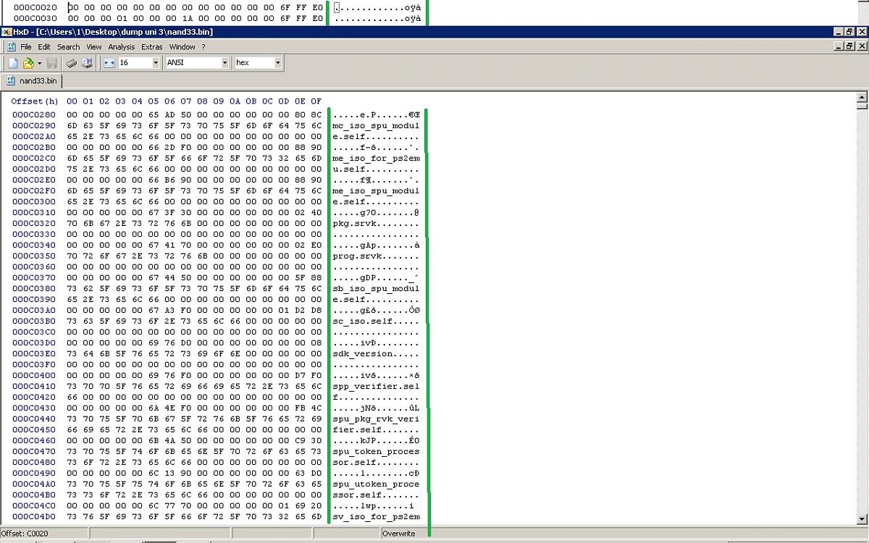869x543 pixels.
Task: Click the New file toolbar icon
Action: (13, 63)
